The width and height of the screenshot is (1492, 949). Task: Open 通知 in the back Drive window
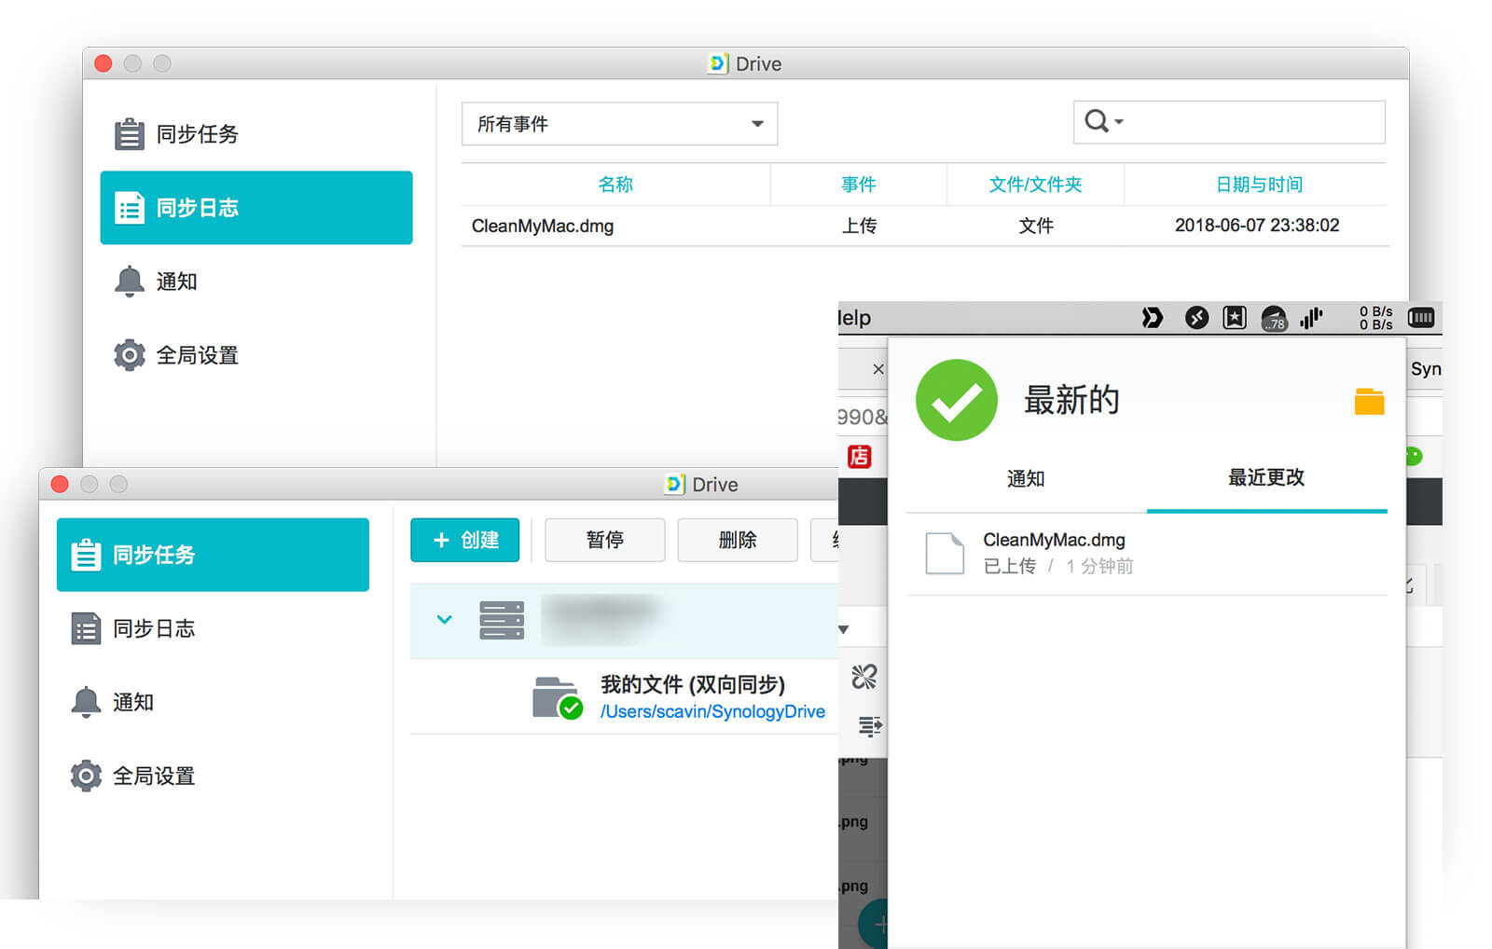[x=256, y=282]
